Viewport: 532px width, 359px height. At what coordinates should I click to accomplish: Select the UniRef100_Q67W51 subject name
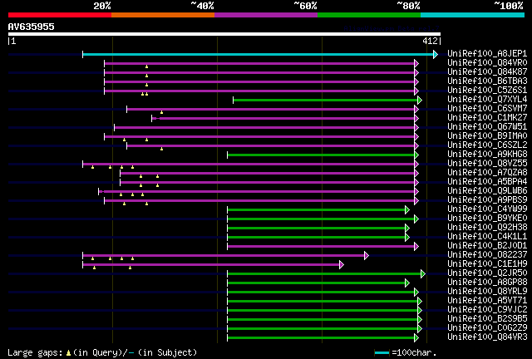pyautogui.click(x=487, y=127)
